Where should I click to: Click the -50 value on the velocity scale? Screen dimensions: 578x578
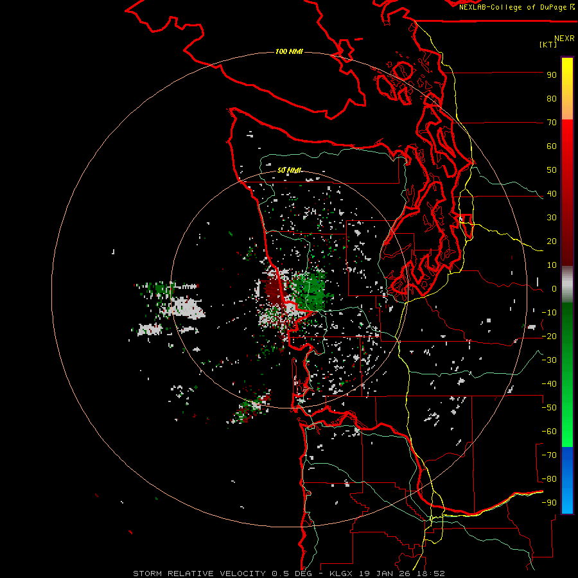click(x=549, y=408)
